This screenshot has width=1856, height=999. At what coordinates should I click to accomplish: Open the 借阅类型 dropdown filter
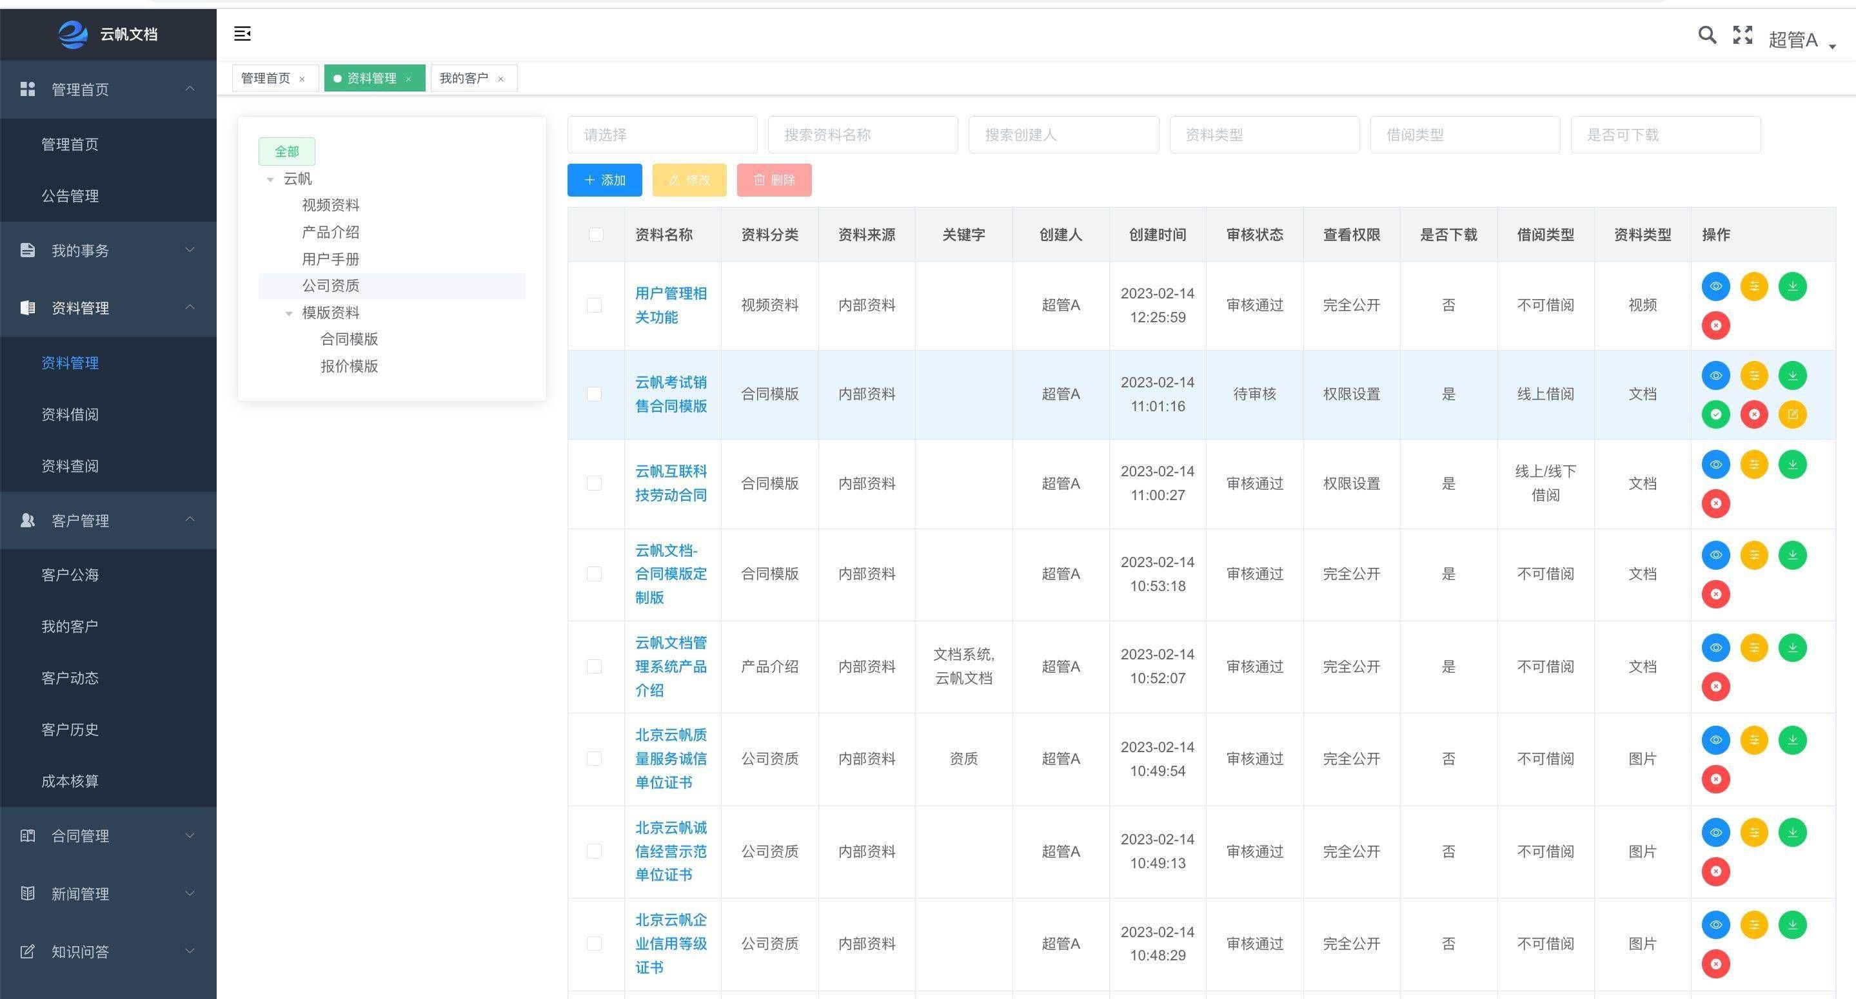coord(1464,135)
